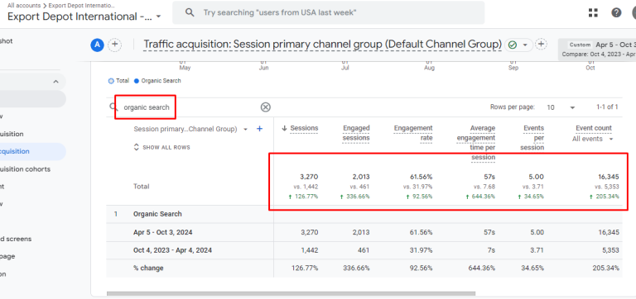Click the add comparison plus button

(x=115, y=45)
